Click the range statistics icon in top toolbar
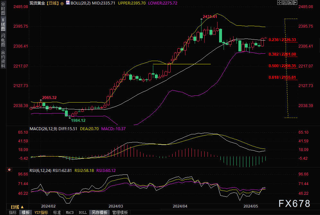This screenshot has width=320, height=215. coord(277,3)
